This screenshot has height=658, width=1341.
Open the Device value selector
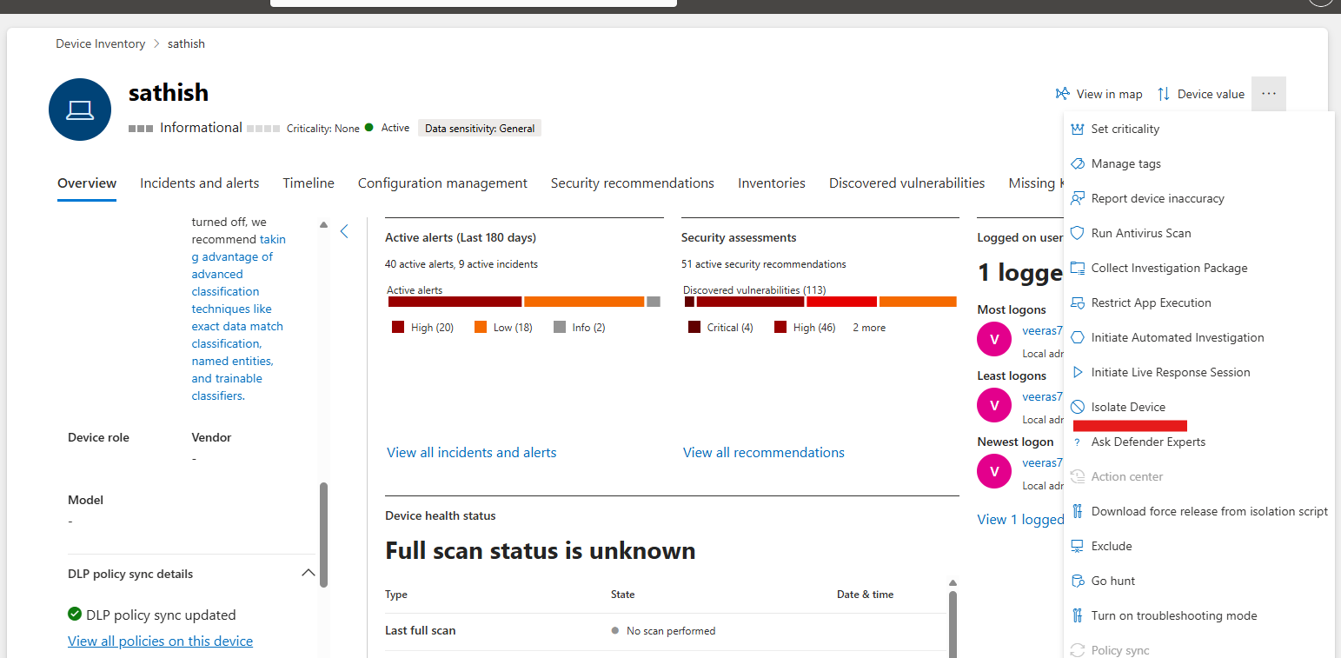1200,94
